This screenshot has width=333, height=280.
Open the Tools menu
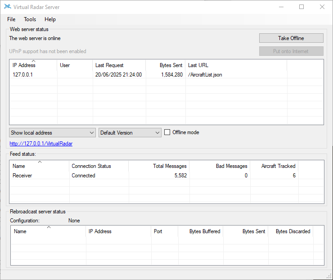pyautogui.click(x=30, y=19)
